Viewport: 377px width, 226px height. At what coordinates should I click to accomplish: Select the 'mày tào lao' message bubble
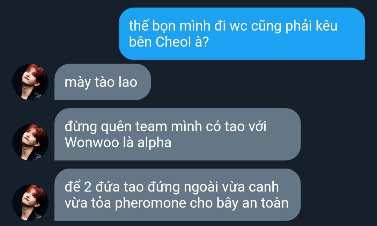103,82
